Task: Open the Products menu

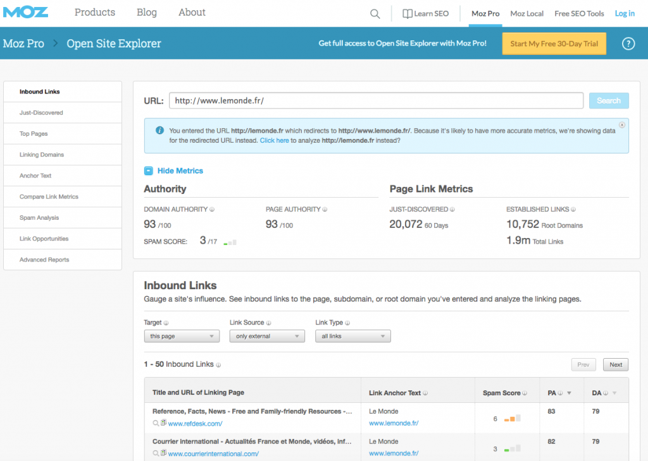Action: point(95,13)
